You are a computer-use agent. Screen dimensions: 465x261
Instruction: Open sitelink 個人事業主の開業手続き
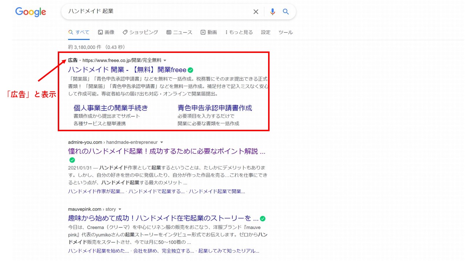pos(111,108)
